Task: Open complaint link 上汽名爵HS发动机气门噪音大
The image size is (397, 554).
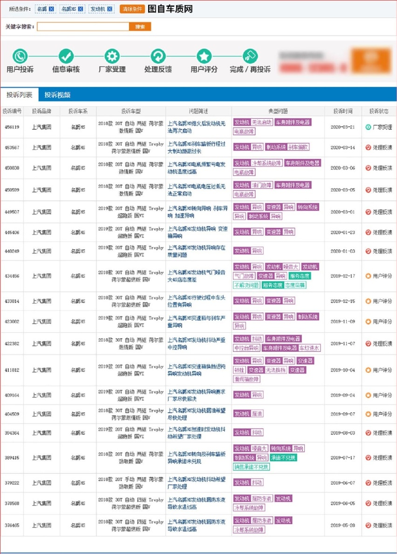Action: click(196, 276)
